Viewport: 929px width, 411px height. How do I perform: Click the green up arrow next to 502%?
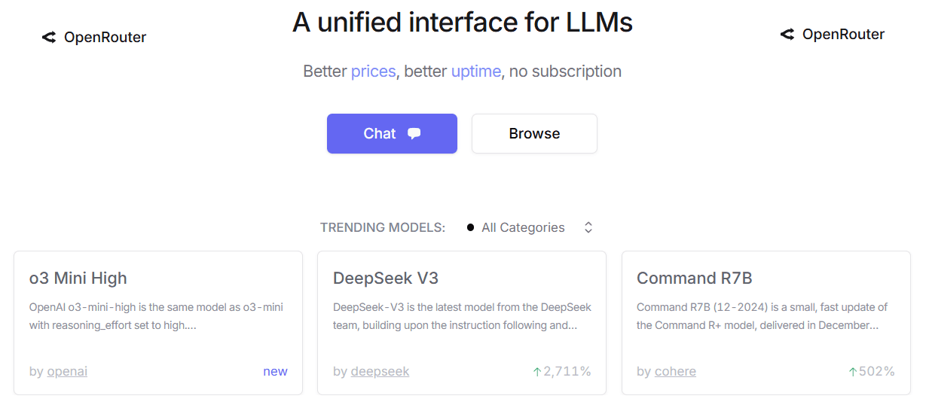coord(853,371)
